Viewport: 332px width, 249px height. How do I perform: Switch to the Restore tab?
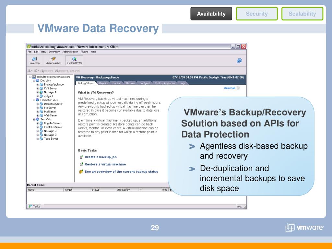click(x=130, y=83)
